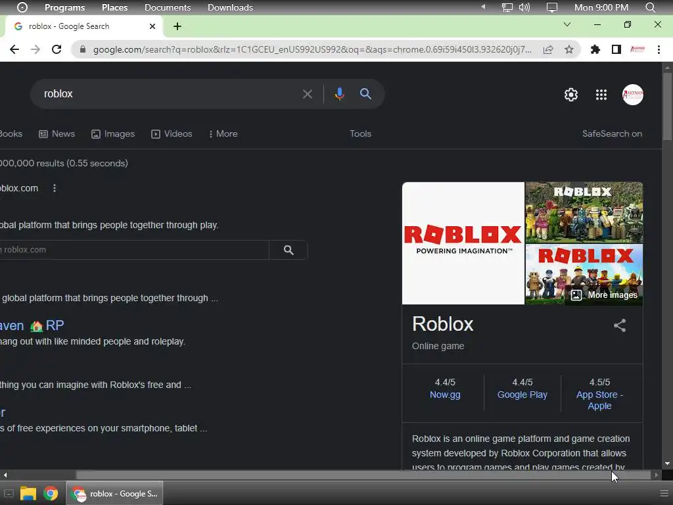
Task: Reload the Google search page
Action: click(x=57, y=49)
